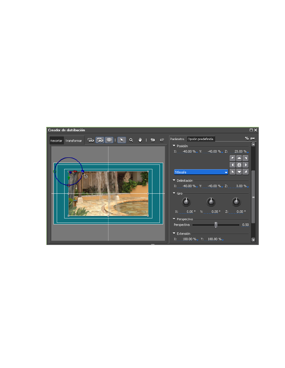The width and height of the screenshot is (285, 368).
Task: Click the bottom-left image corner handle
Action: coord(68,215)
